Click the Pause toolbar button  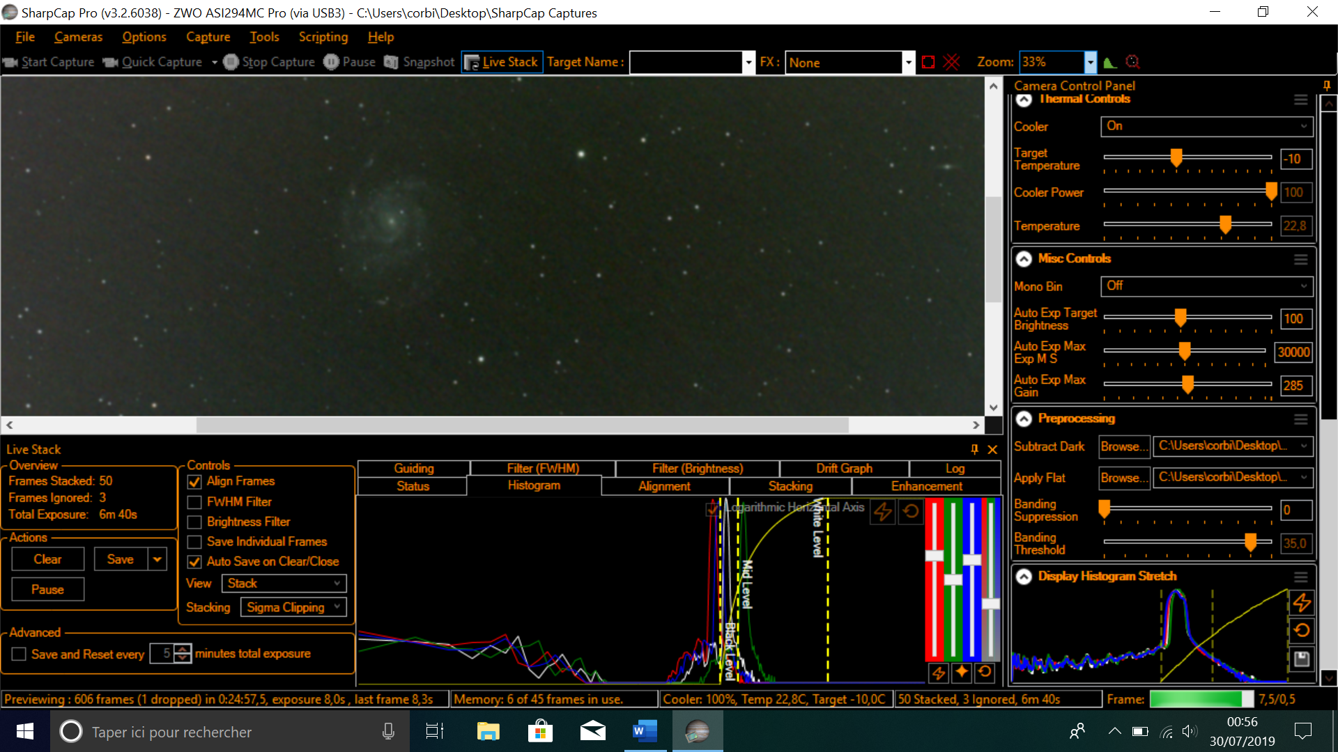tap(350, 62)
